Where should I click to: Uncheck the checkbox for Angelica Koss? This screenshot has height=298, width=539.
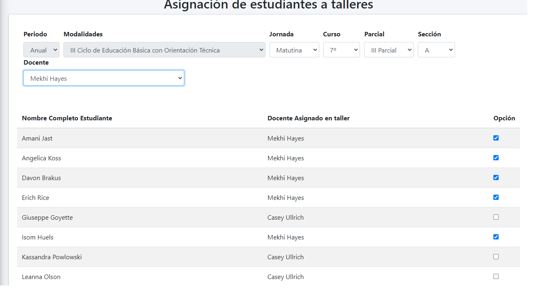(496, 158)
